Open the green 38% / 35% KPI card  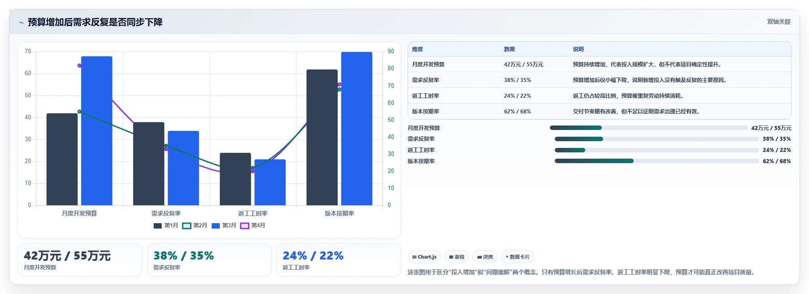pos(209,260)
